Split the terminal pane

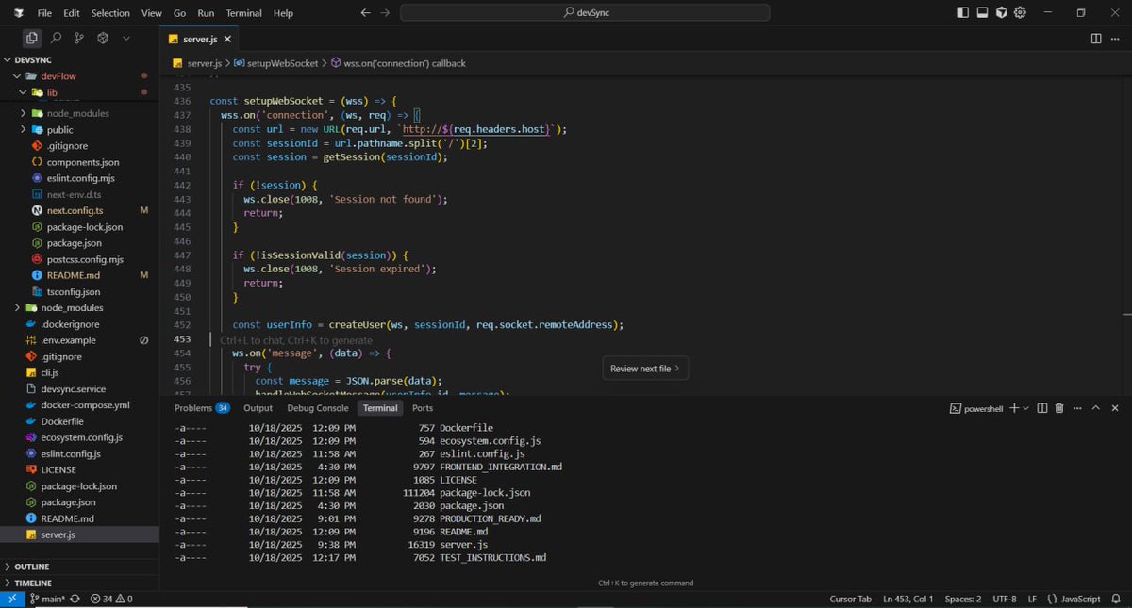[1042, 408]
